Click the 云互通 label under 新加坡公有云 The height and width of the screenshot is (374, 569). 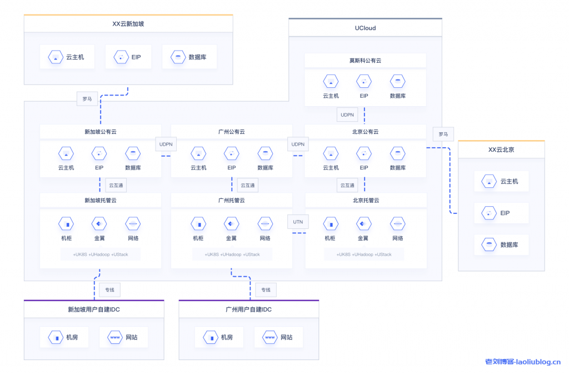coord(115,185)
